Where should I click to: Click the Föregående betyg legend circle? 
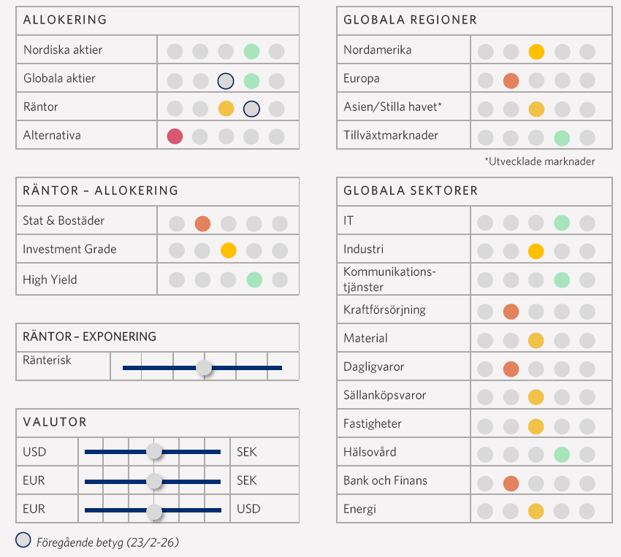click(23, 541)
